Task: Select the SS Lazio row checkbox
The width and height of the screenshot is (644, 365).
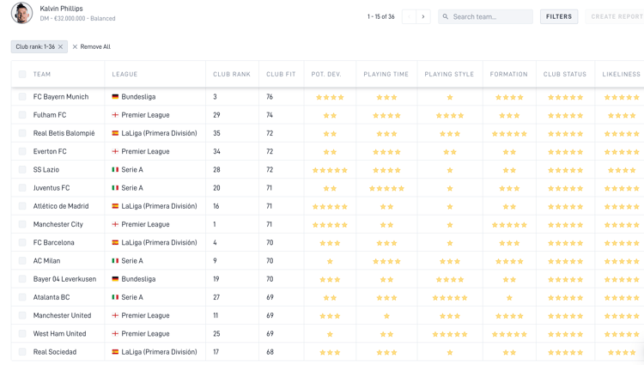Action: pos(22,169)
